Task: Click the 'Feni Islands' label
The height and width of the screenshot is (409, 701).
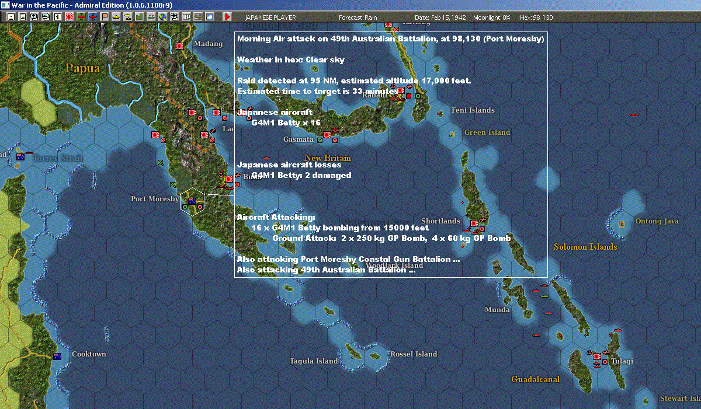Action: 473,110
